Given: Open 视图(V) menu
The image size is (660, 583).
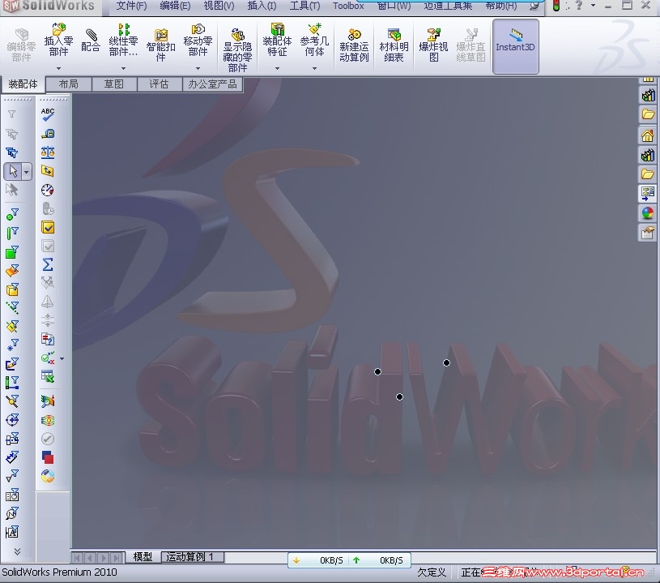Looking at the screenshot, I should point(219,6).
